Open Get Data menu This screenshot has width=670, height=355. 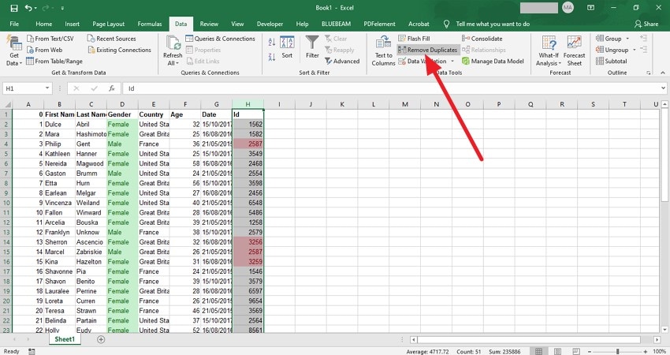pyautogui.click(x=14, y=51)
